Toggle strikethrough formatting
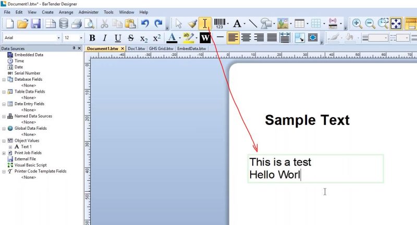The image size is (417, 225). 131,38
